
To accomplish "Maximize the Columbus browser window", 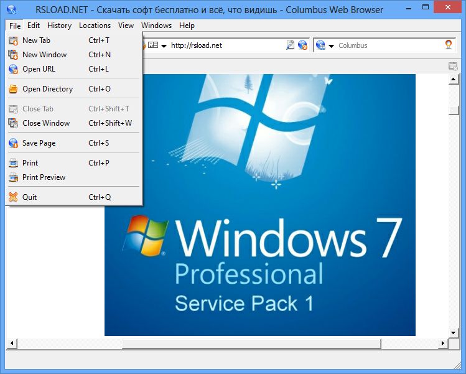I will click(x=426, y=7).
